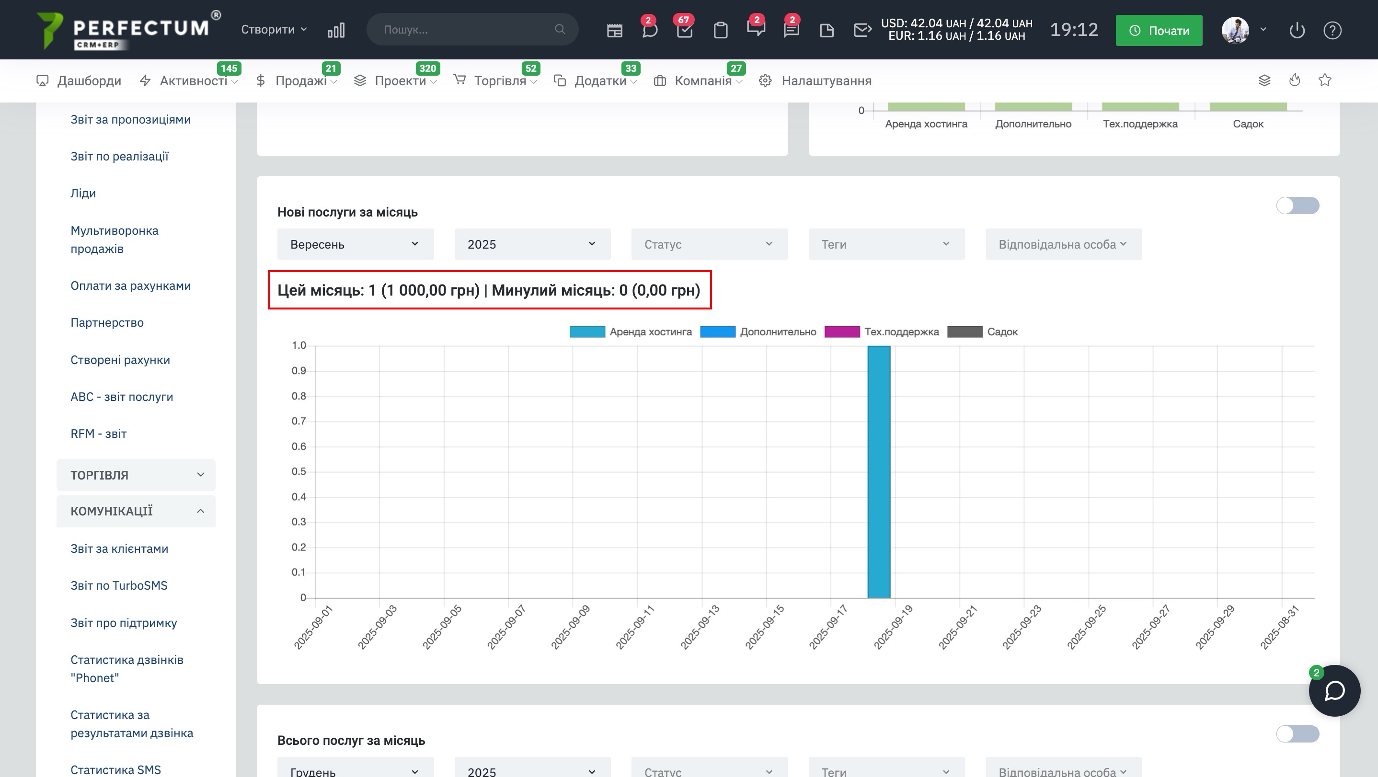Screen dimensions: 1378x777
Task: Toggle the Всього послуг за місяць switch
Action: click(x=1297, y=734)
